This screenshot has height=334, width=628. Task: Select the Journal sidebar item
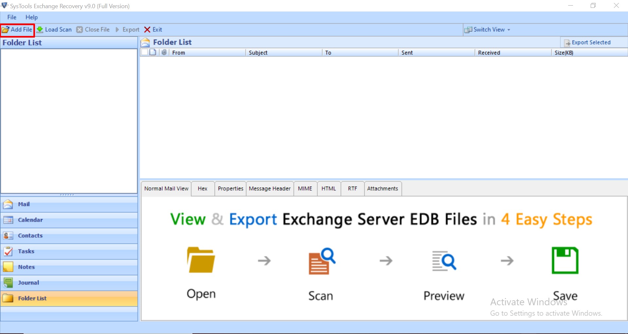[x=28, y=282]
